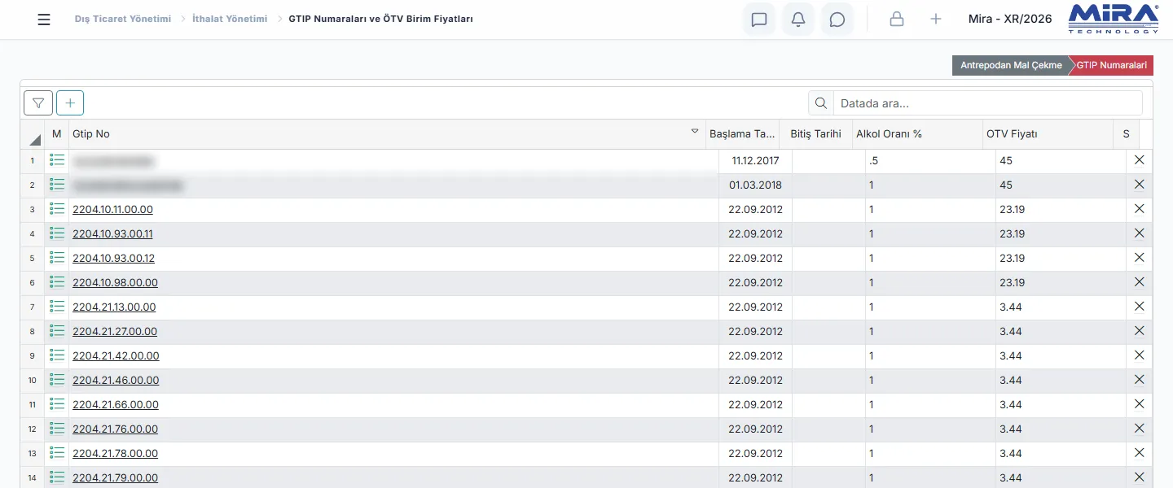Viewport: 1173px width, 488px height.
Task: Open detail list icon for 2204.10.11.00.00
Action: (57, 209)
